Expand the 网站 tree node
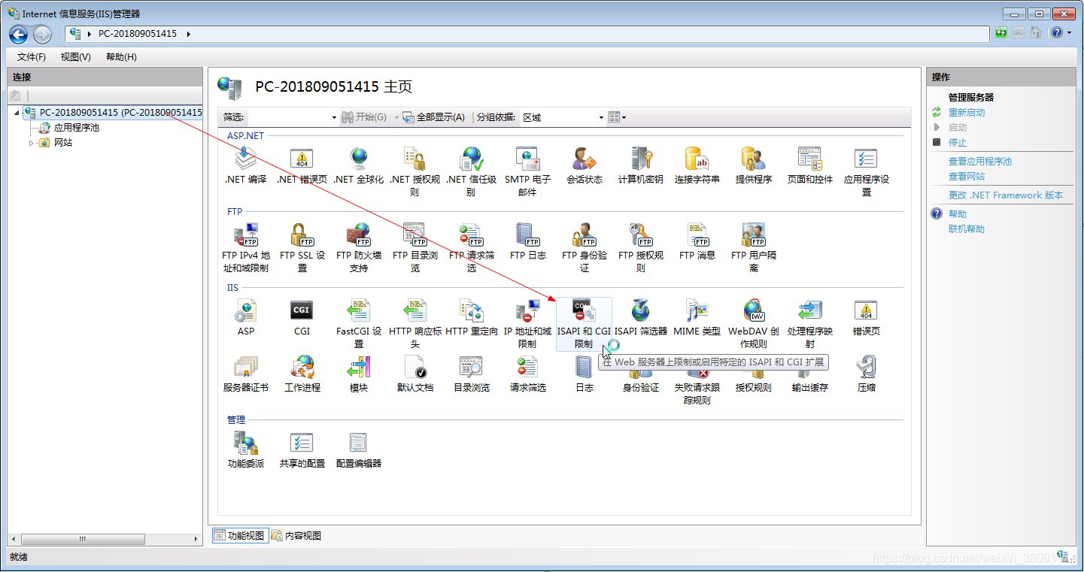 coord(31,143)
